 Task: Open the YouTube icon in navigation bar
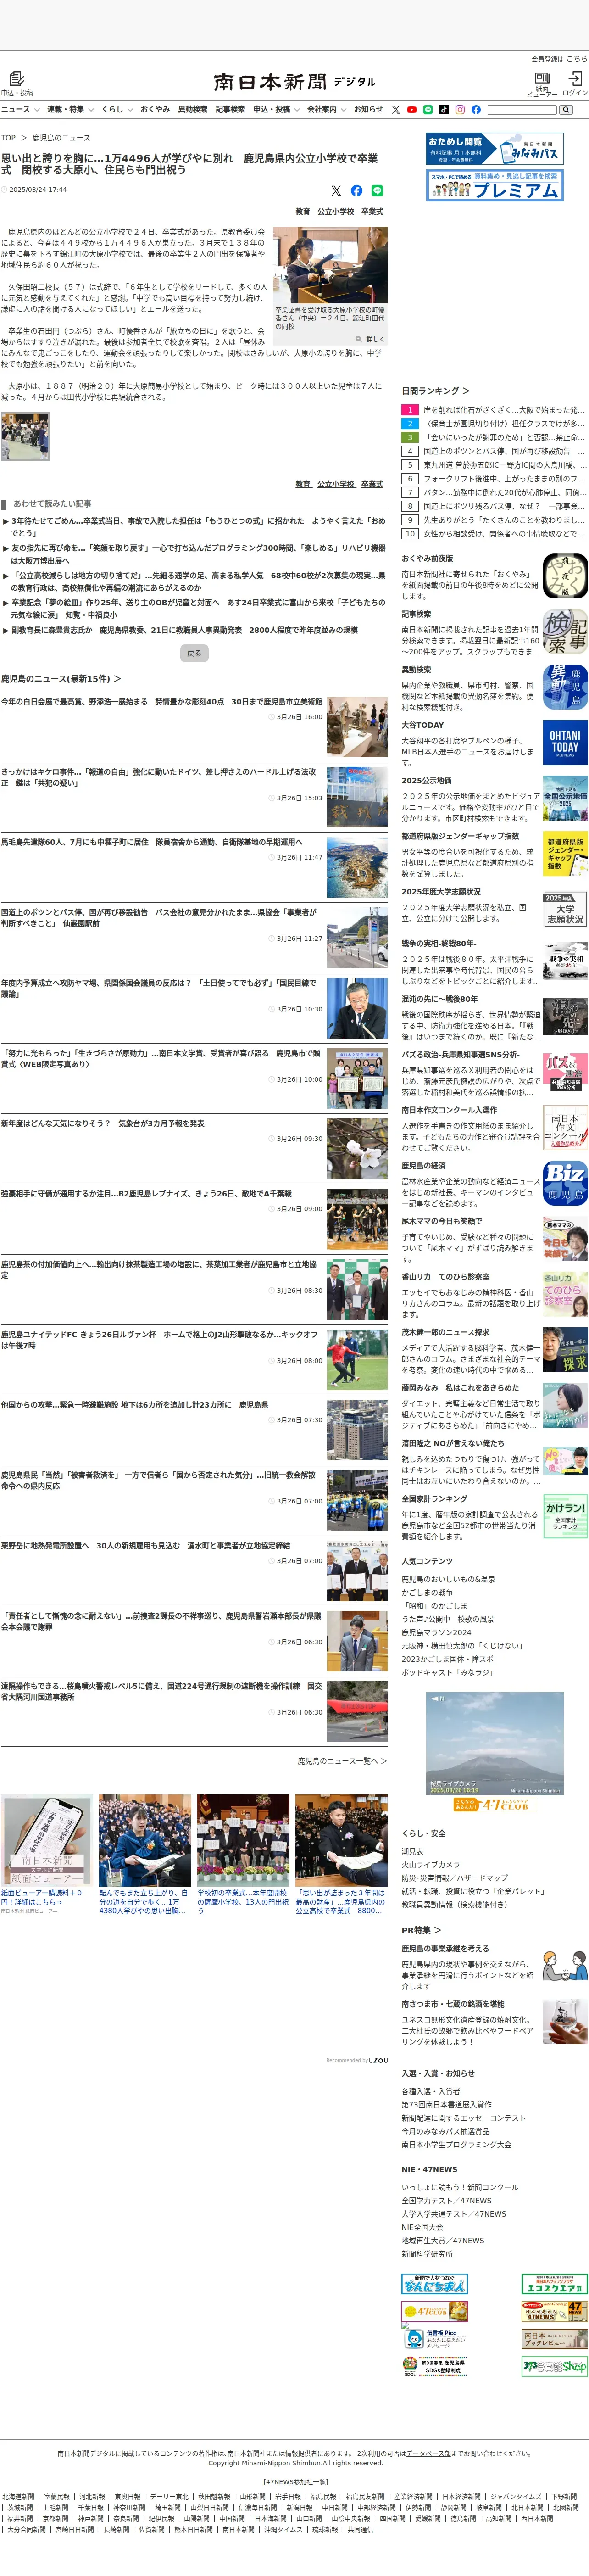[x=411, y=110]
